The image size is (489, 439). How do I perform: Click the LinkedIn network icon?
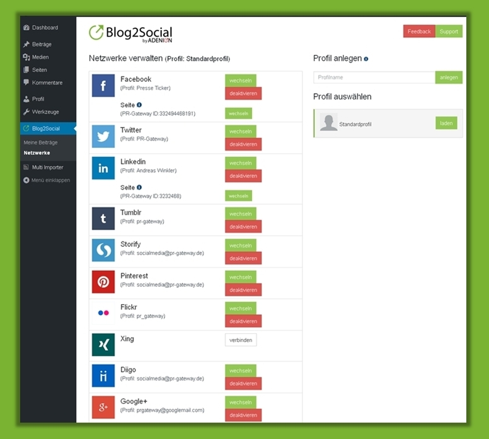[103, 168]
